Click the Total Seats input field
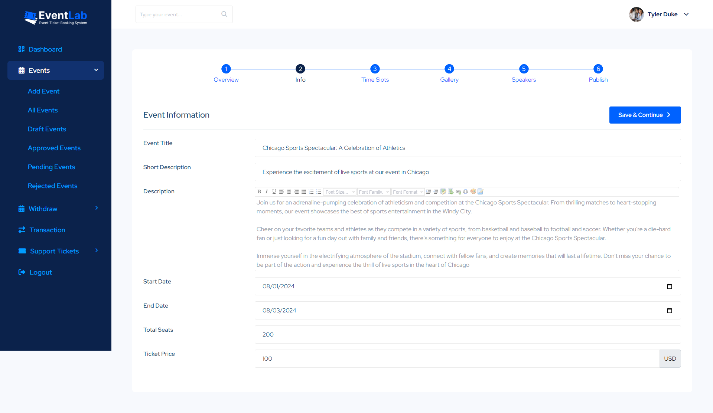 (x=468, y=335)
